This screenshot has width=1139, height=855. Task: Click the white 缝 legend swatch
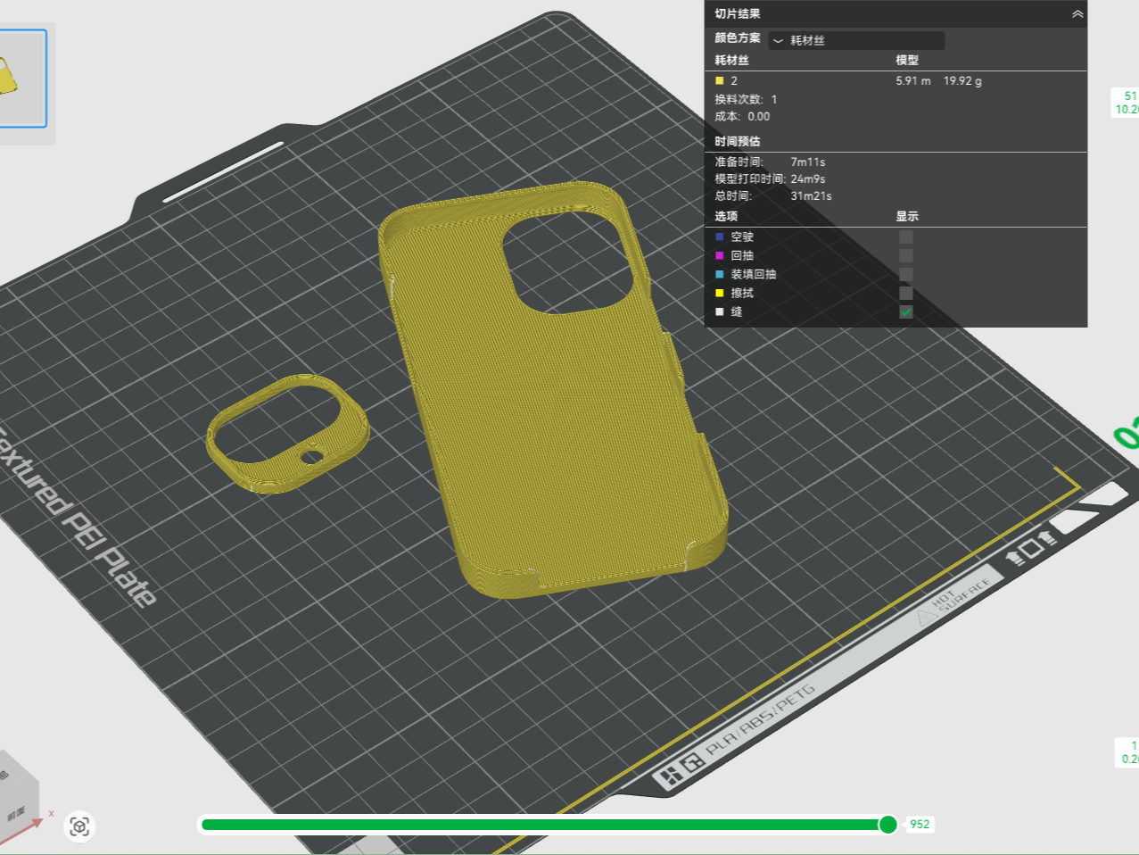pos(720,311)
